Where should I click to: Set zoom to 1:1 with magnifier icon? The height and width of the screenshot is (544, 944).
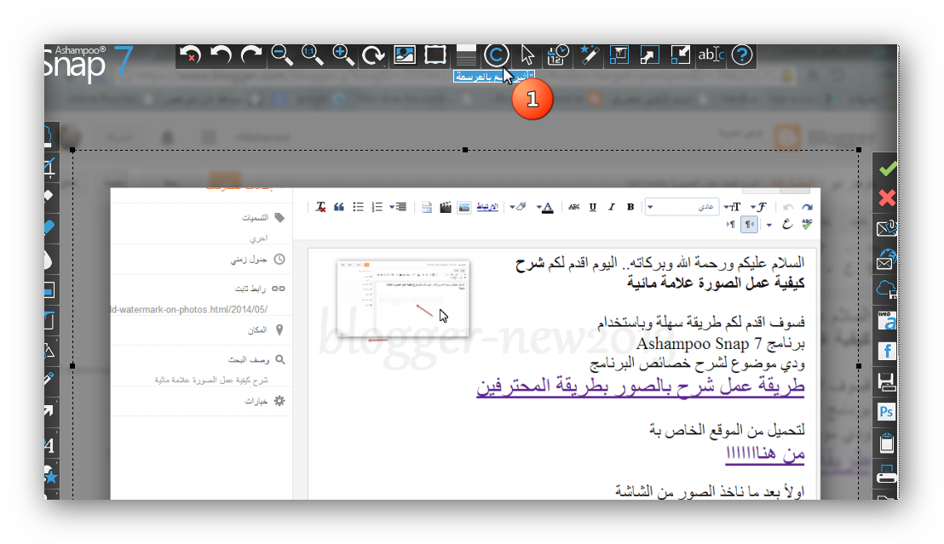click(x=313, y=55)
